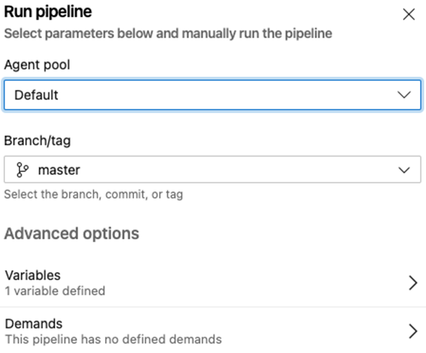Click the '1 variable defined' subtitle

[55, 290]
